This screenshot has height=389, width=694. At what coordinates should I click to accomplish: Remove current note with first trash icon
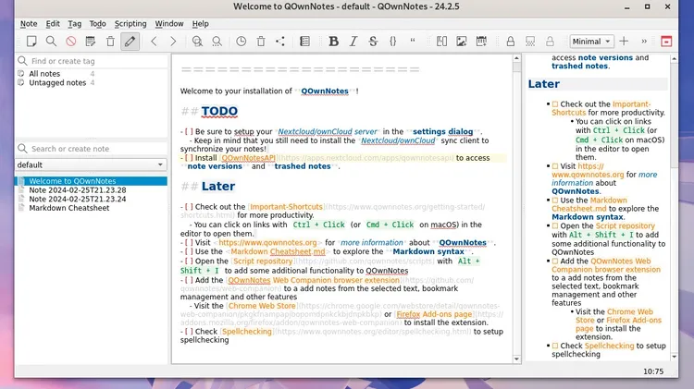[x=110, y=42]
